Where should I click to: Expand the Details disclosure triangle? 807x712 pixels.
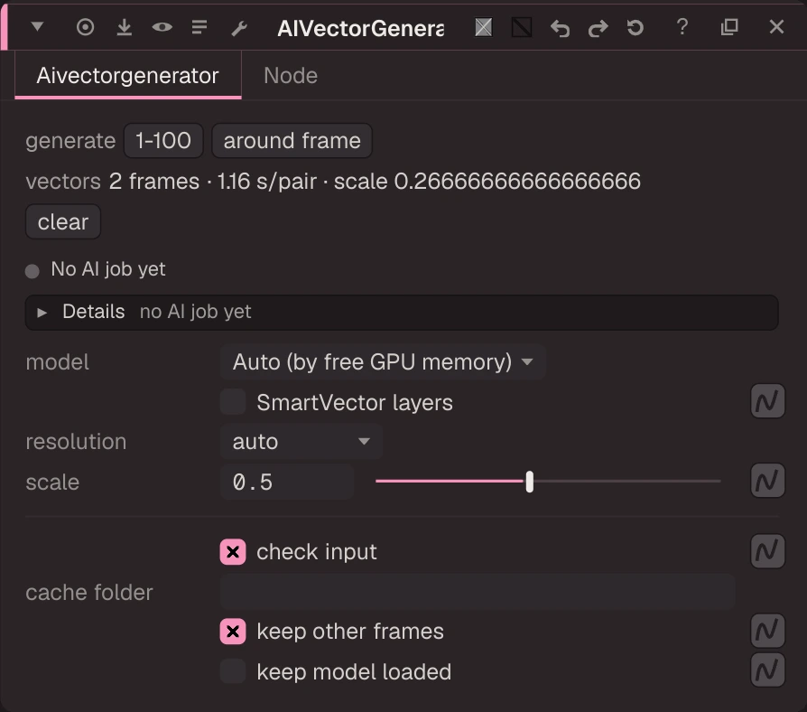tap(42, 313)
